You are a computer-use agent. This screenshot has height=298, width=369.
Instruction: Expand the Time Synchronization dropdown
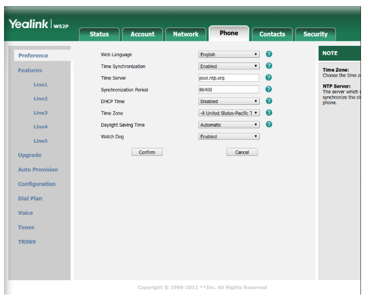click(x=229, y=66)
